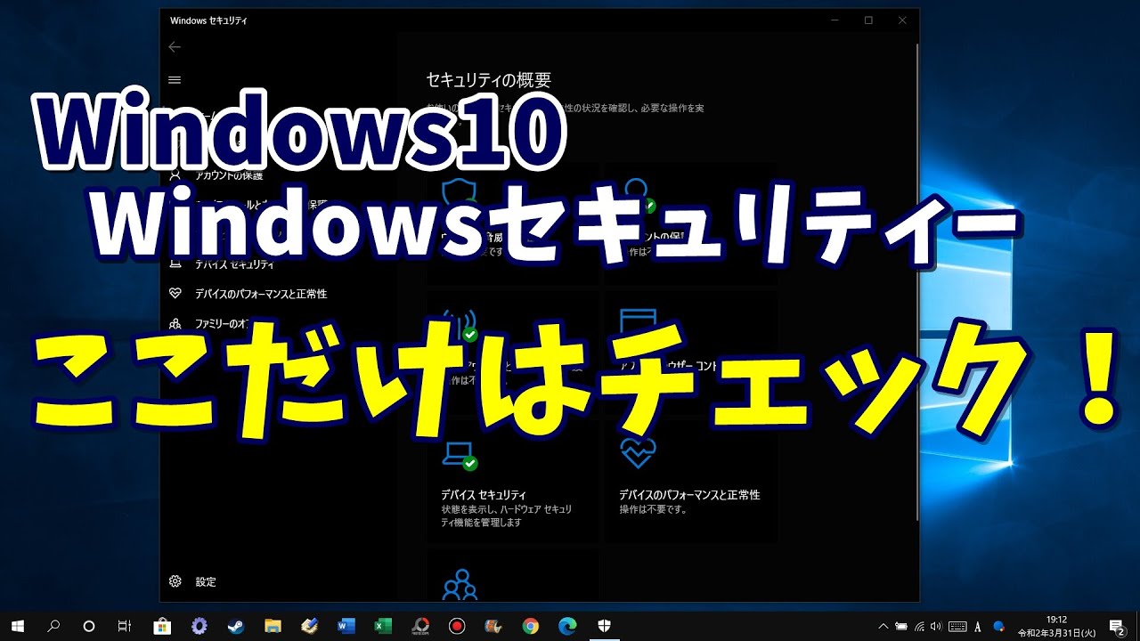This screenshot has width=1140, height=641.
Task: Open the デバイス セキュリティ card title
Action: [484, 494]
